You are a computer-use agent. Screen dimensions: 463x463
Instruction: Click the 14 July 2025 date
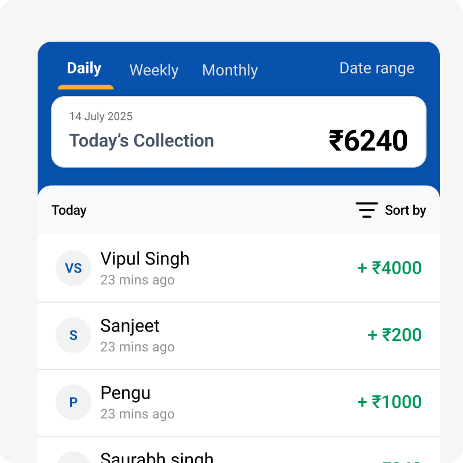pos(101,116)
